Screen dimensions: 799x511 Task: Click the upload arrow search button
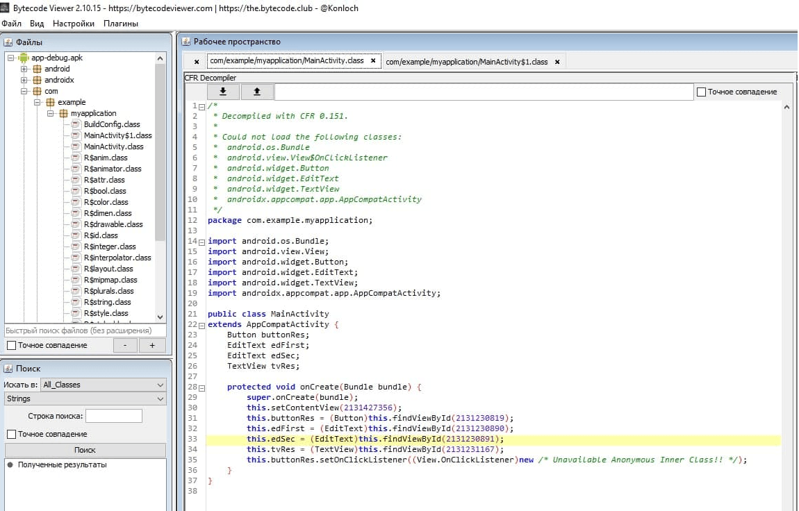click(x=257, y=92)
